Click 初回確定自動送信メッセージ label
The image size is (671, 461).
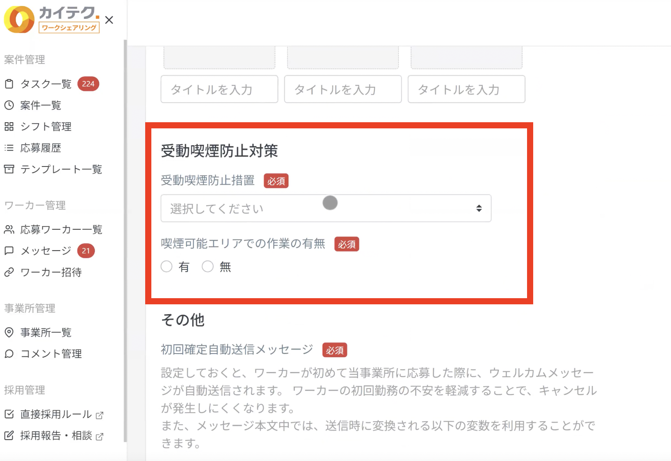click(x=237, y=349)
